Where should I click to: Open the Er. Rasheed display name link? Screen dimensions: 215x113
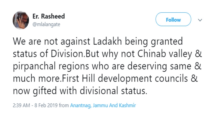pyautogui.click(x=49, y=16)
